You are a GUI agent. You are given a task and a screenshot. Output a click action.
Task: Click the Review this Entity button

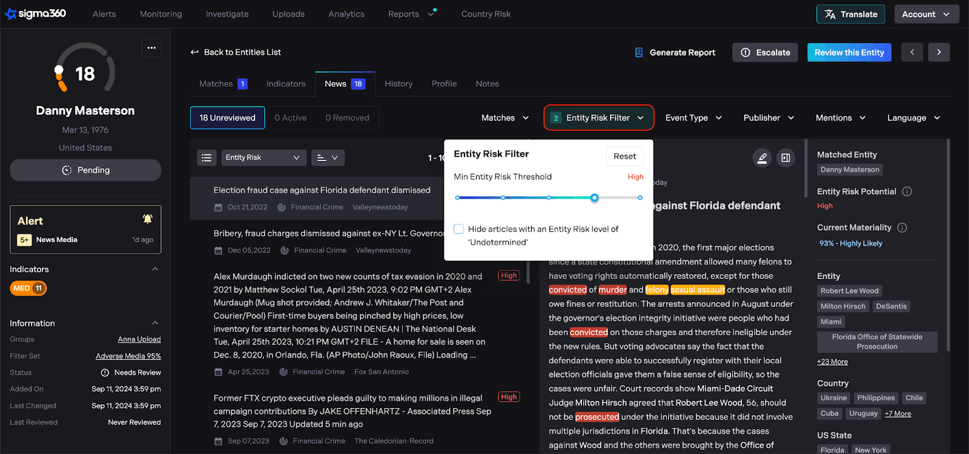click(x=849, y=53)
